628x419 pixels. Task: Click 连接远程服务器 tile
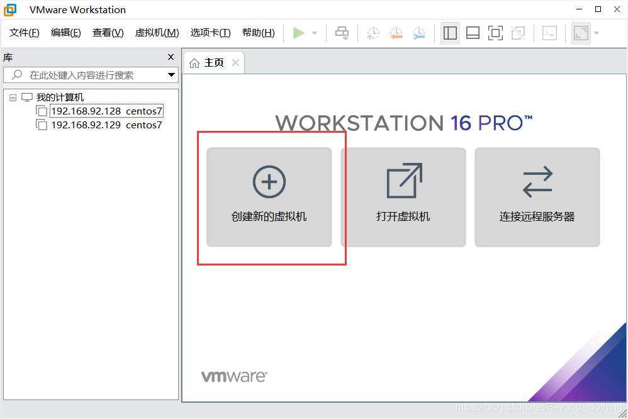pyautogui.click(x=537, y=197)
